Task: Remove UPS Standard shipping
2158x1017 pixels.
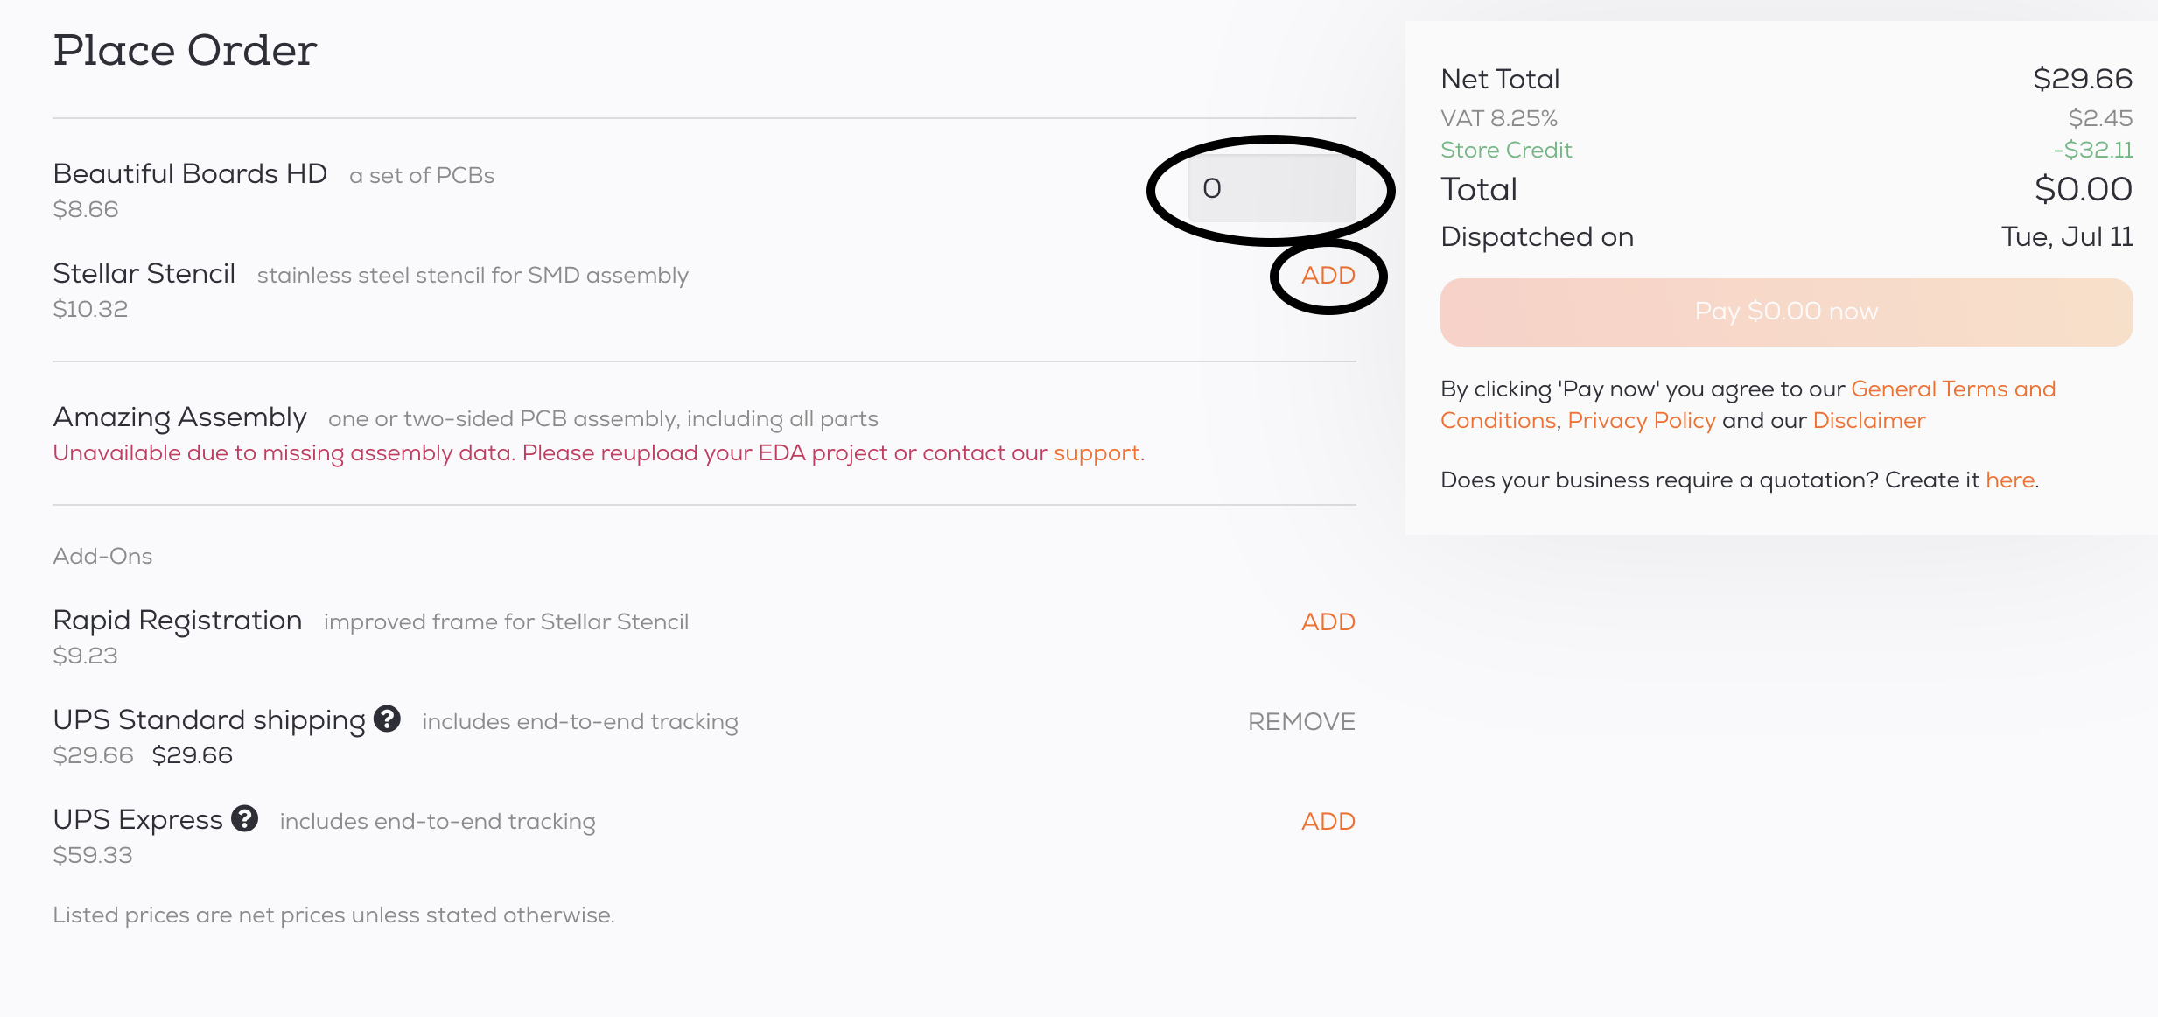Action: [x=1300, y=721]
